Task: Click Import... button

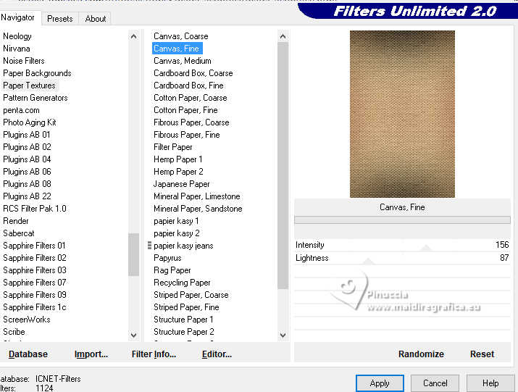Action: [x=91, y=354]
